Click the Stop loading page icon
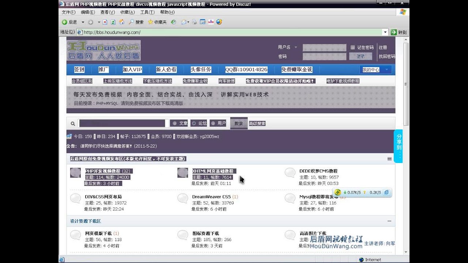This screenshot has height=263, width=468. point(105,22)
